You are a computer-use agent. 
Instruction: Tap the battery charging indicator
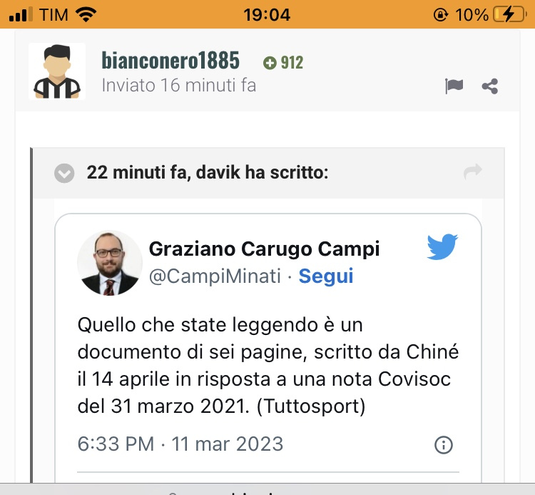click(x=510, y=15)
